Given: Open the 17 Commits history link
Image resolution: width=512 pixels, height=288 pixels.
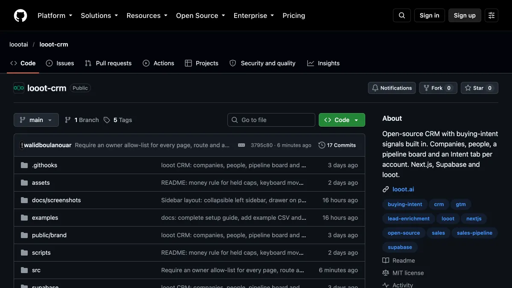Looking at the screenshot, I should (337, 145).
